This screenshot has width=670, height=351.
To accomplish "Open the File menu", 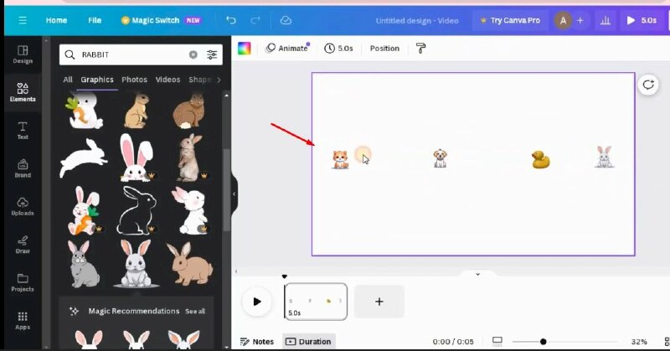I will [95, 20].
